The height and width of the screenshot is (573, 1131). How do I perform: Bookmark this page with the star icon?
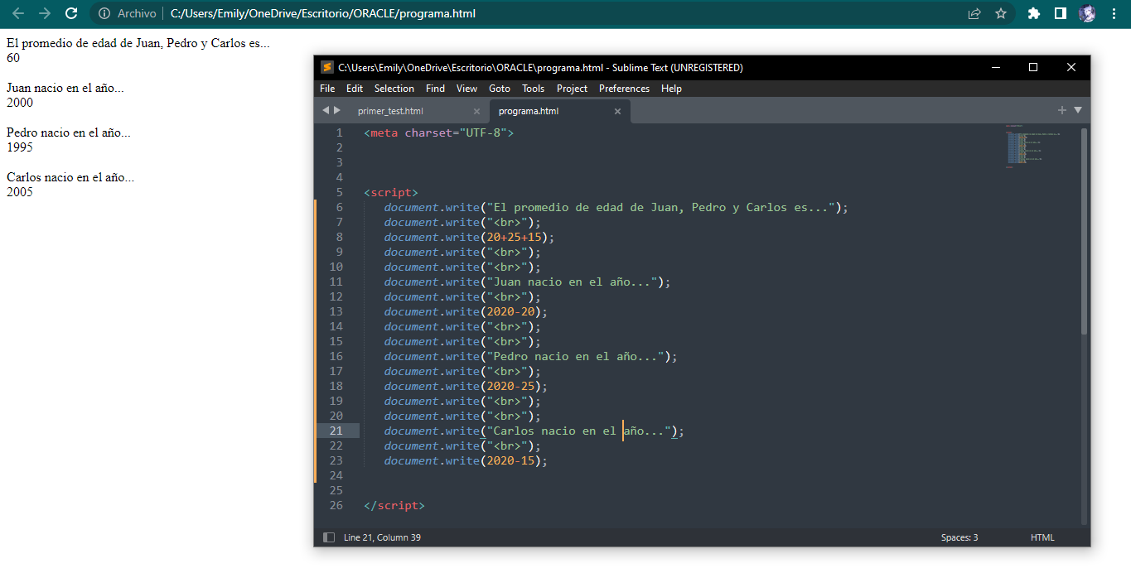coord(1001,13)
